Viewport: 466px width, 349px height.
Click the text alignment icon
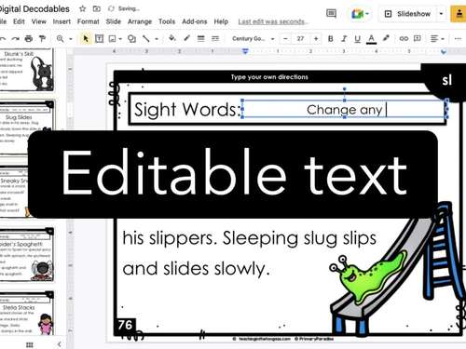[434, 38]
